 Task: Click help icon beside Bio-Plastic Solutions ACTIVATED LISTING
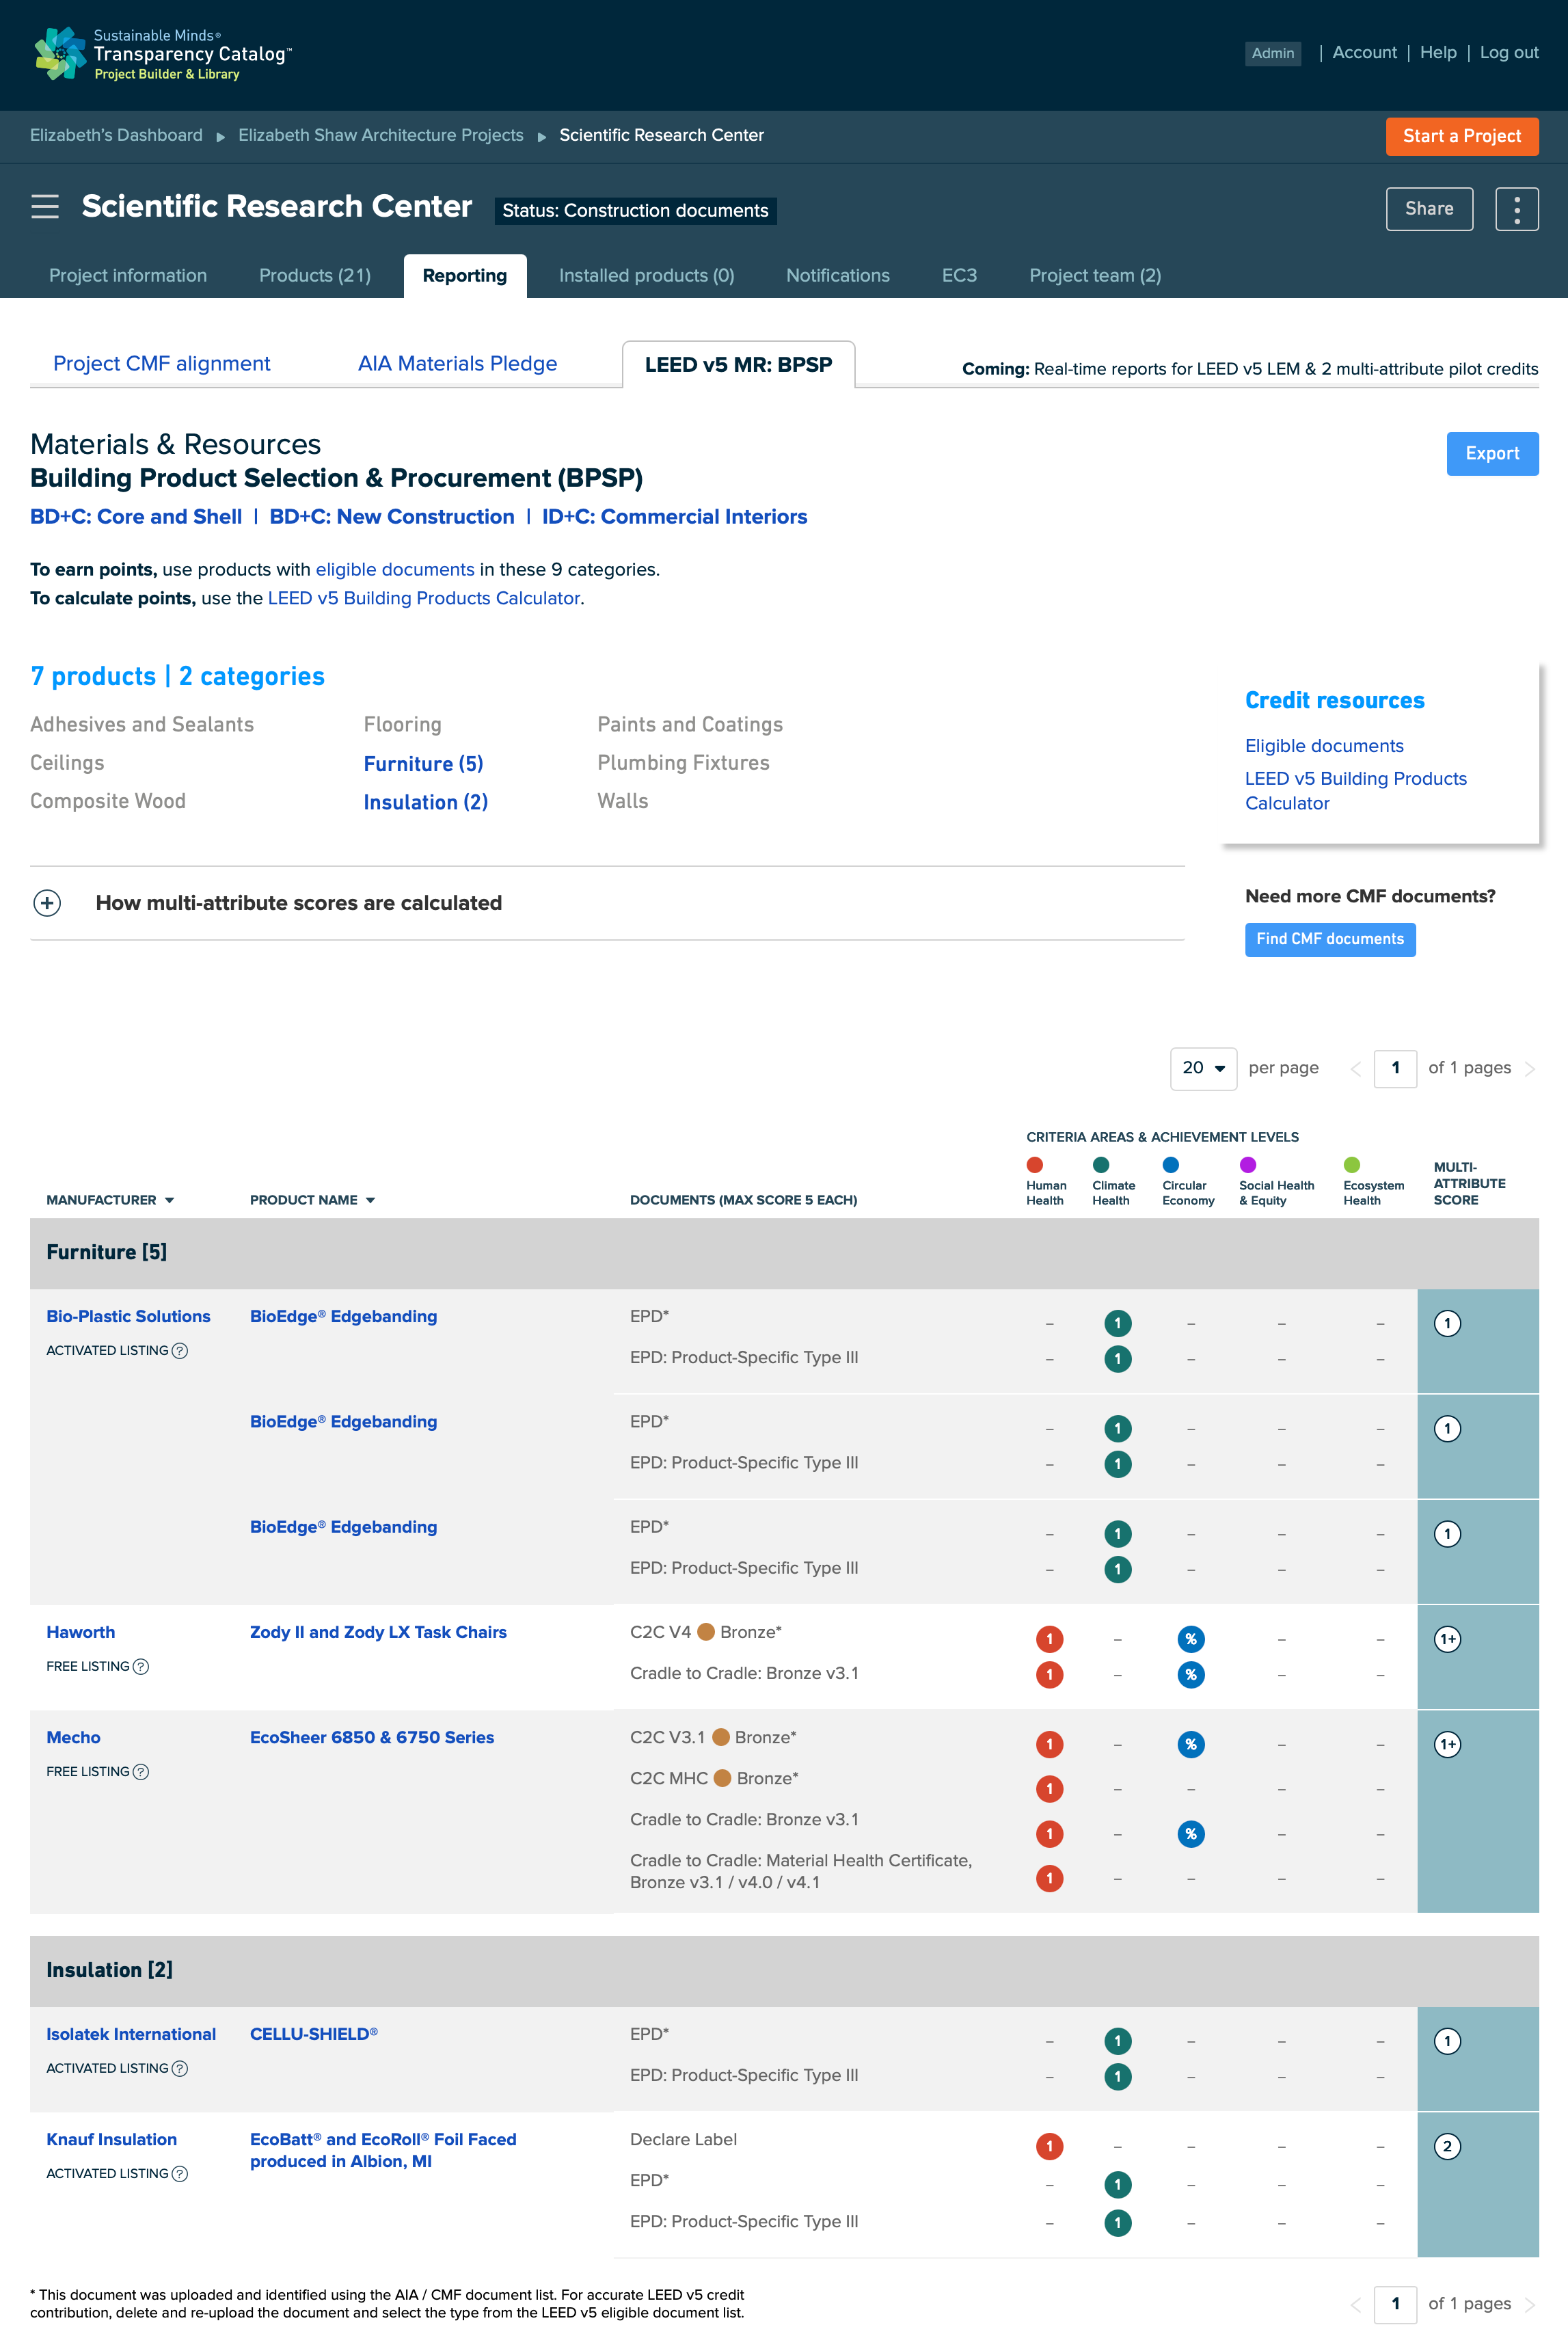pos(180,1350)
